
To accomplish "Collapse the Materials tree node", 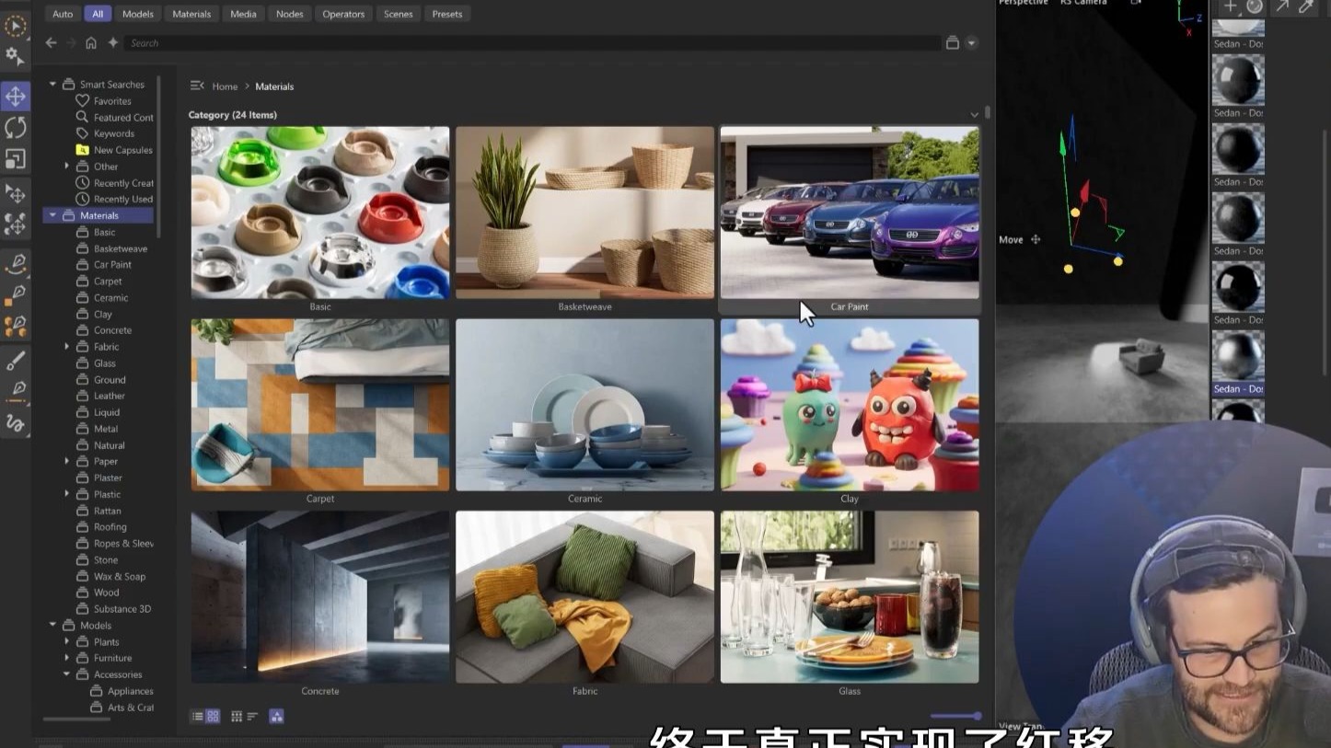I will (x=52, y=215).
